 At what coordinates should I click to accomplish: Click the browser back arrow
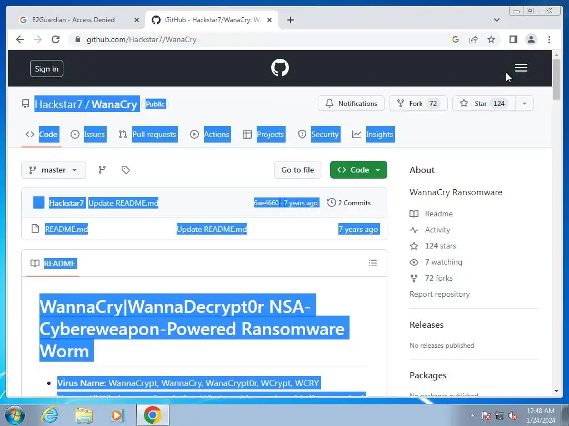pos(20,39)
